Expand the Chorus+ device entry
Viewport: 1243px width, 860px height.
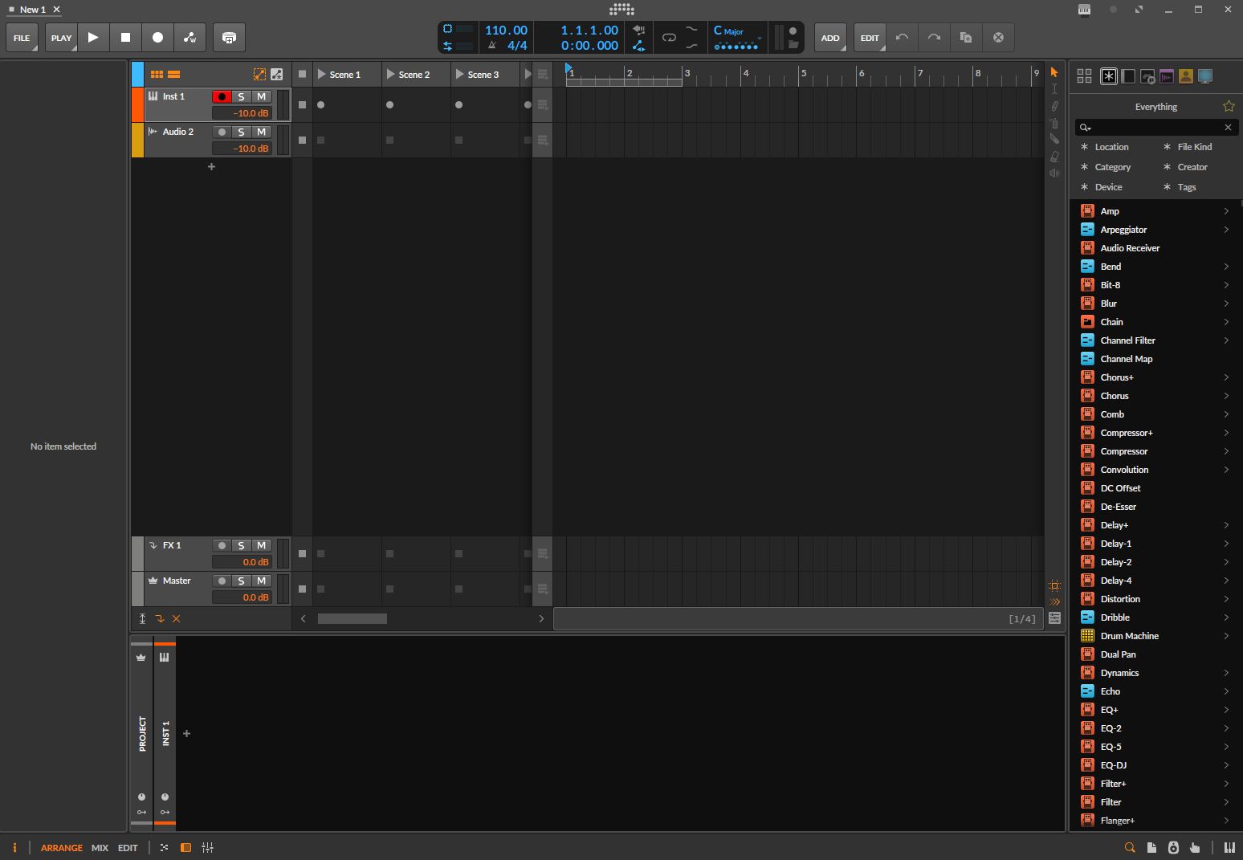coord(1226,377)
